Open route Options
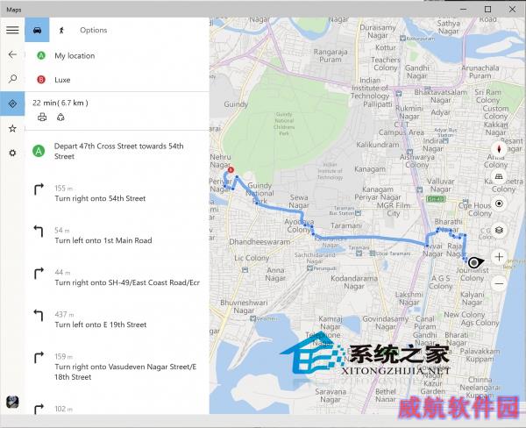The image size is (526, 428). pos(93,30)
